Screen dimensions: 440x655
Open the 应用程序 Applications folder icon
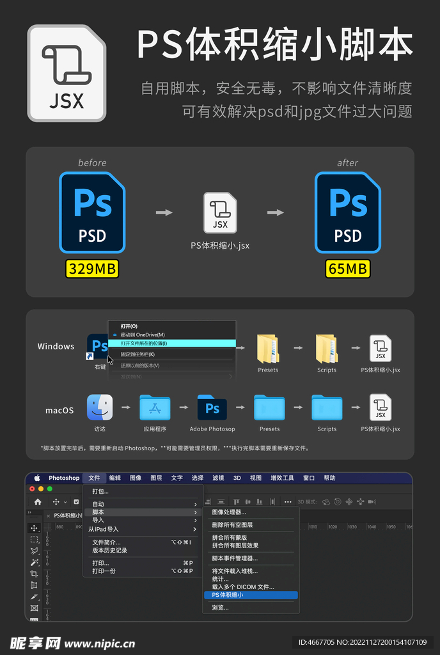point(155,407)
